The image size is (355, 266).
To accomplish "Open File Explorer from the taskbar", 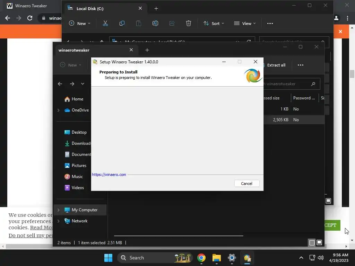I will click(x=216, y=258).
